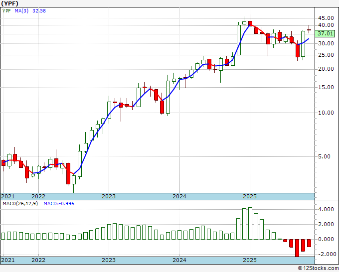
Task: Click 2021 on the price chart timeline
Action: click(x=8, y=196)
